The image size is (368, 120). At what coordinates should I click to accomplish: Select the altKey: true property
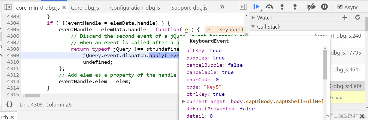pos(204,50)
